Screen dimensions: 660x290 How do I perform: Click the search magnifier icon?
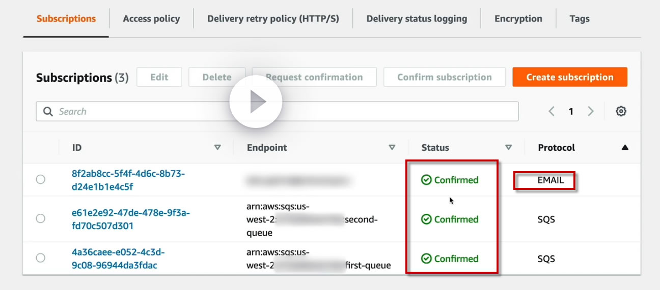pos(48,112)
